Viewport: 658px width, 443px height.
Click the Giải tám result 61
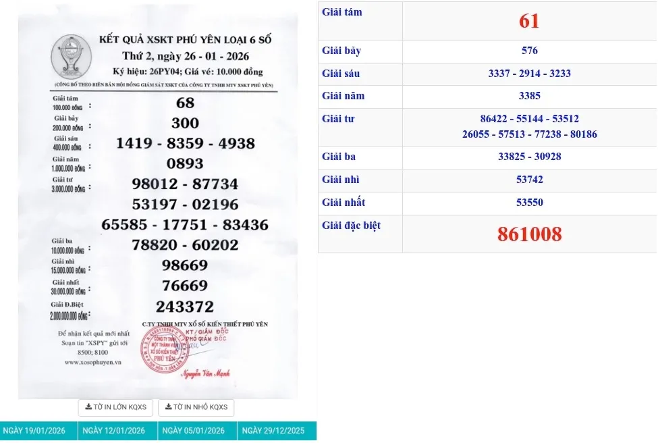pyautogui.click(x=529, y=21)
